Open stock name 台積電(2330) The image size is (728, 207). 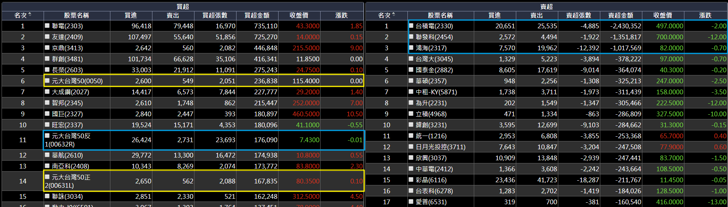[434, 26]
